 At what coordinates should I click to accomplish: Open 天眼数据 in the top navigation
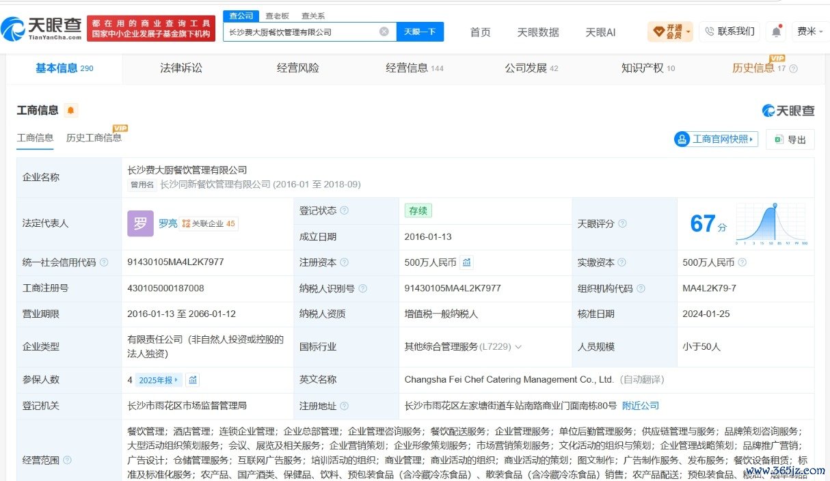click(537, 31)
